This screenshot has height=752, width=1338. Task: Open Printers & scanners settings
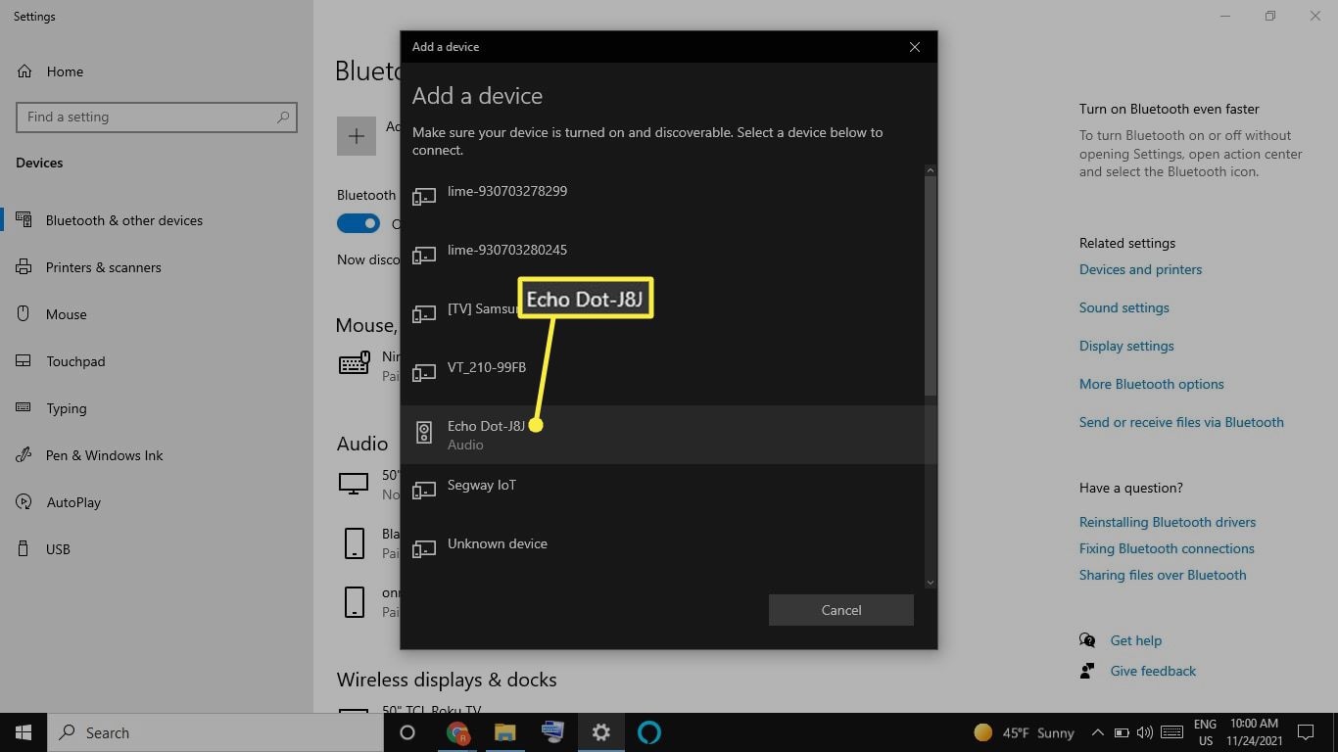pos(157,267)
